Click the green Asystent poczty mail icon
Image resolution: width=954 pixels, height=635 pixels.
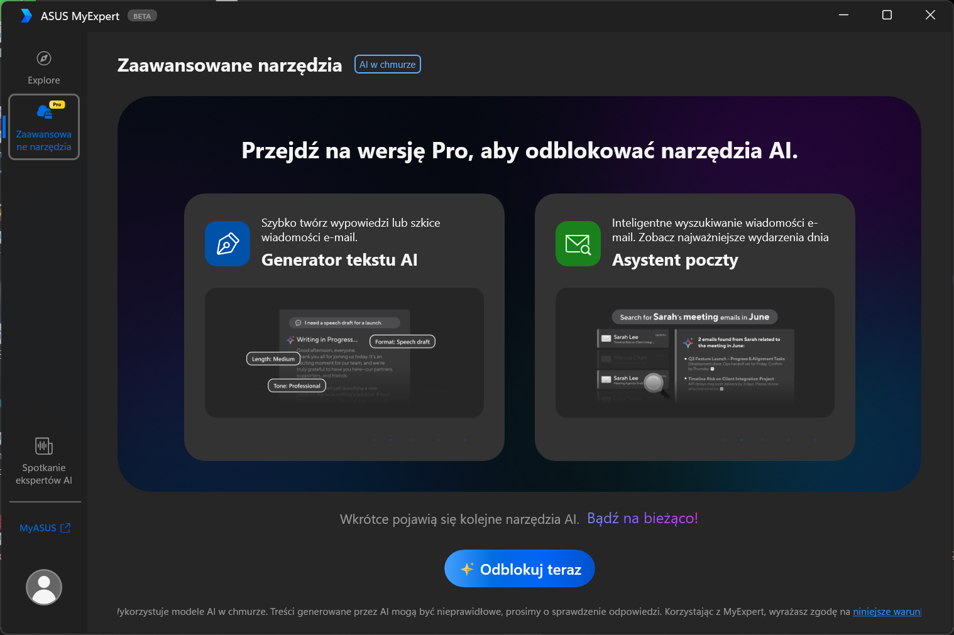(x=578, y=244)
